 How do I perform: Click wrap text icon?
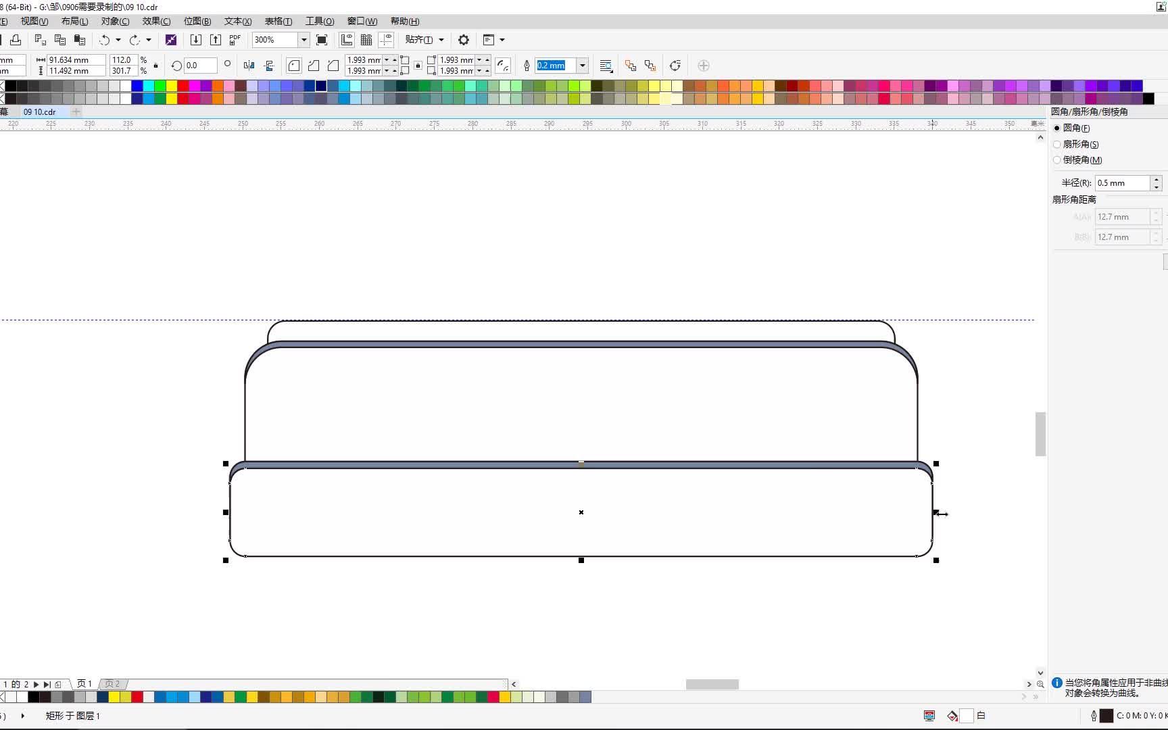pyautogui.click(x=606, y=66)
